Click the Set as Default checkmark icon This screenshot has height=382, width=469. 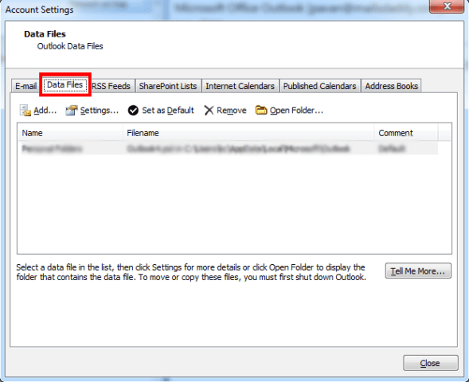tap(133, 111)
